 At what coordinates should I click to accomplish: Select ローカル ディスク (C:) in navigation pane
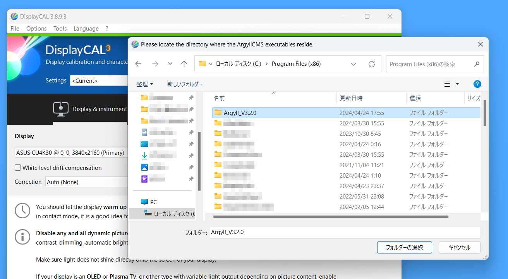(x=162, y=214)
